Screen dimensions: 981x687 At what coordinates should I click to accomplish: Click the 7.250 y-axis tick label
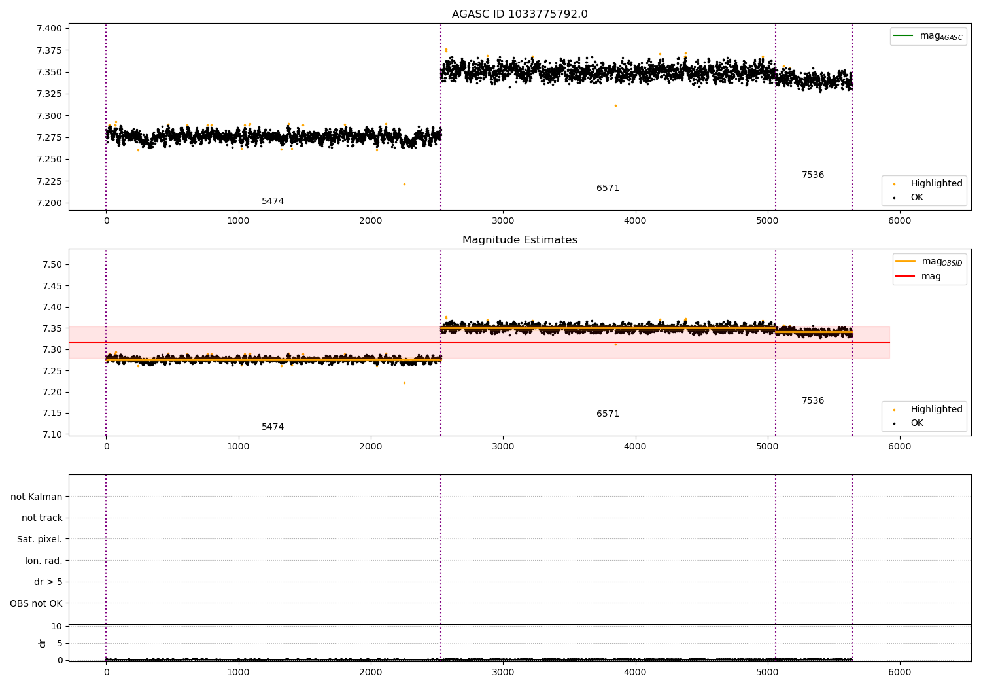50,159
